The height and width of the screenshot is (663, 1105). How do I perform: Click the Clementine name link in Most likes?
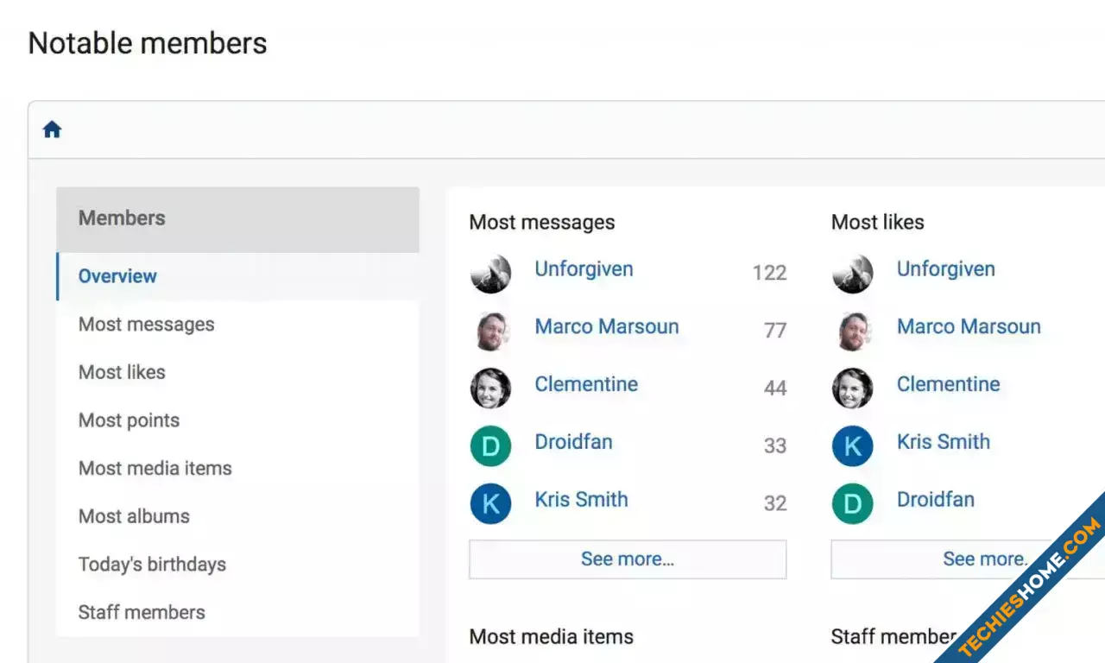948,384
